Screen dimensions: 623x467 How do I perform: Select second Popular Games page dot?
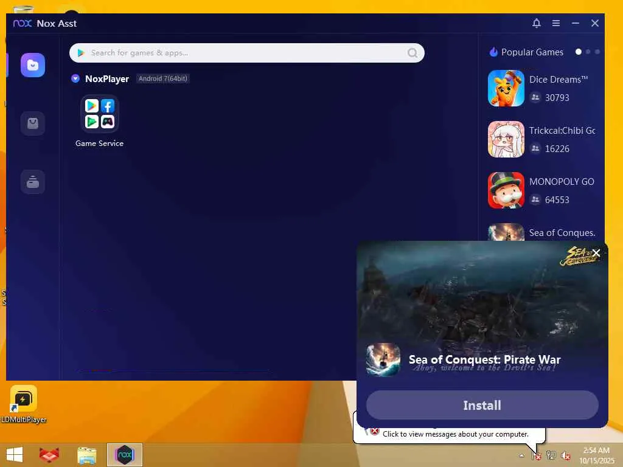pos(588,52)
